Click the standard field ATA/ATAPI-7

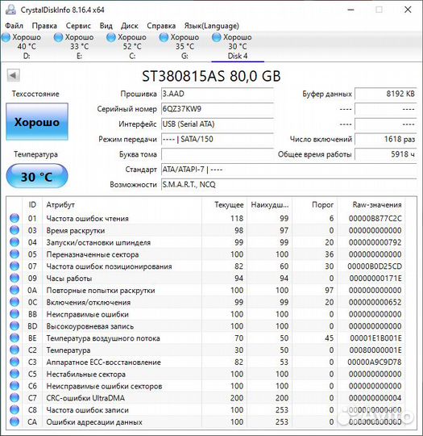tap(289, 170)
